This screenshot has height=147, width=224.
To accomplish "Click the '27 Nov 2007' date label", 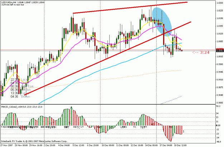I will (7, 145).
